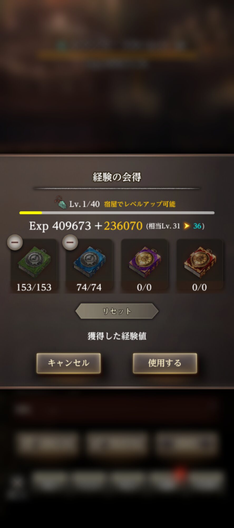Select the purple clock book icon
Viewport: 234px width, 528px height.
(145, 262)
